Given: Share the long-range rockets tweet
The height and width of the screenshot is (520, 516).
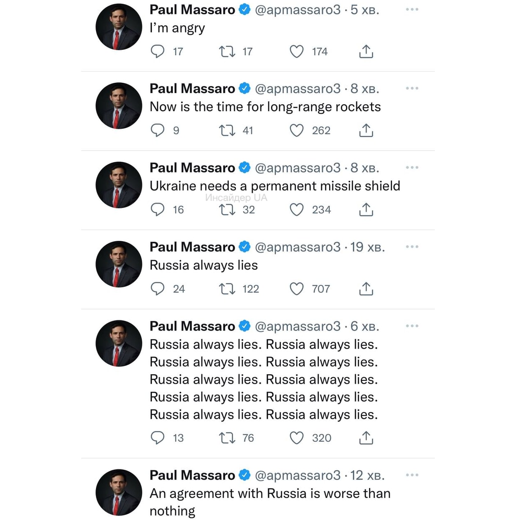Looking at the screenshot, I should point(366,131).
